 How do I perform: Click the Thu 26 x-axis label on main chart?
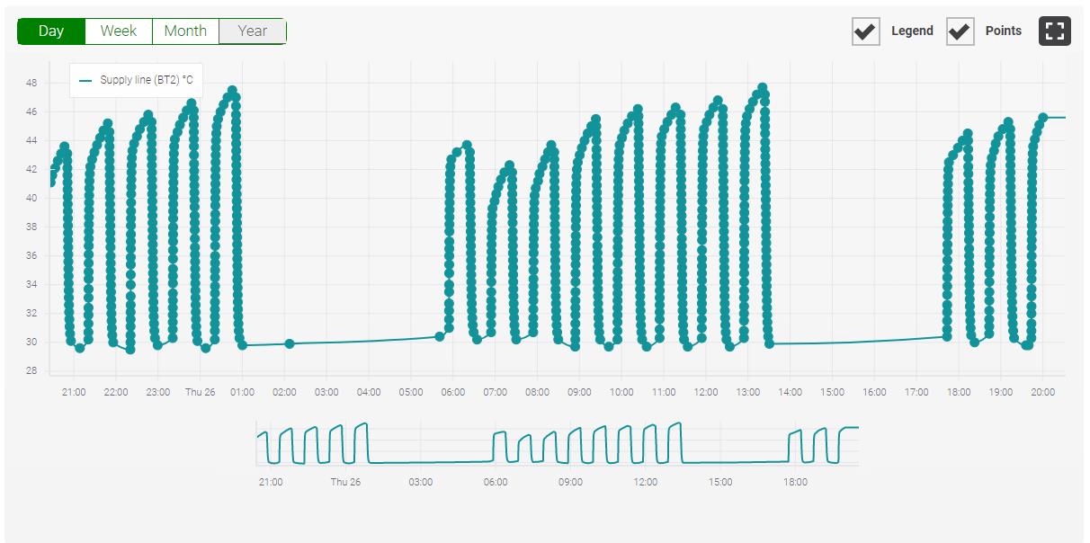[200, 392]
